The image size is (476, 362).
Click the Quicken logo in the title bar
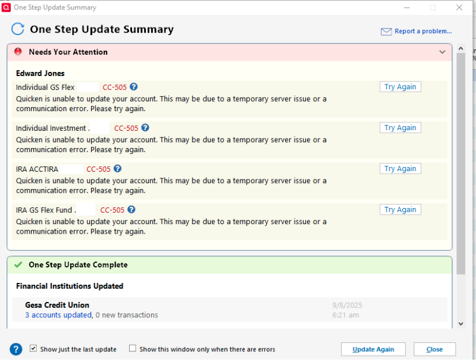pyautogui.click(x=6, y=7)
